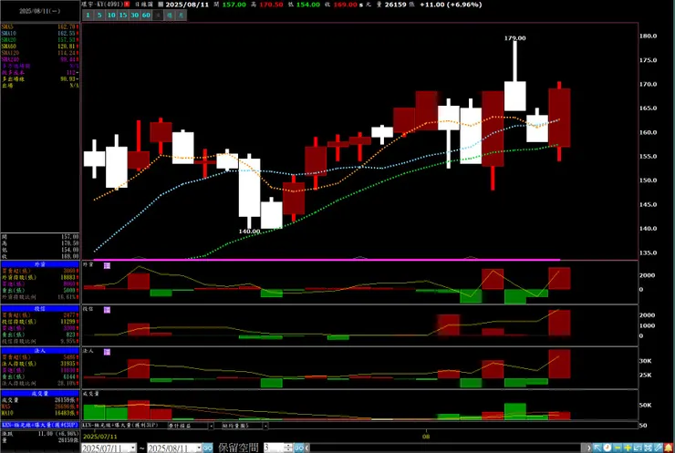The height and width of the screenshot is (453, 675).
Task: Click the 08 month axis marker
Action: click(426, 437)
